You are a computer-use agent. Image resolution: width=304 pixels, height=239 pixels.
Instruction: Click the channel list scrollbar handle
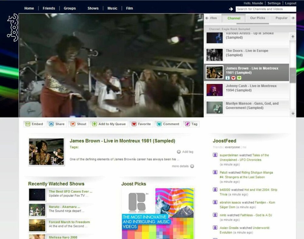[292, 75]
